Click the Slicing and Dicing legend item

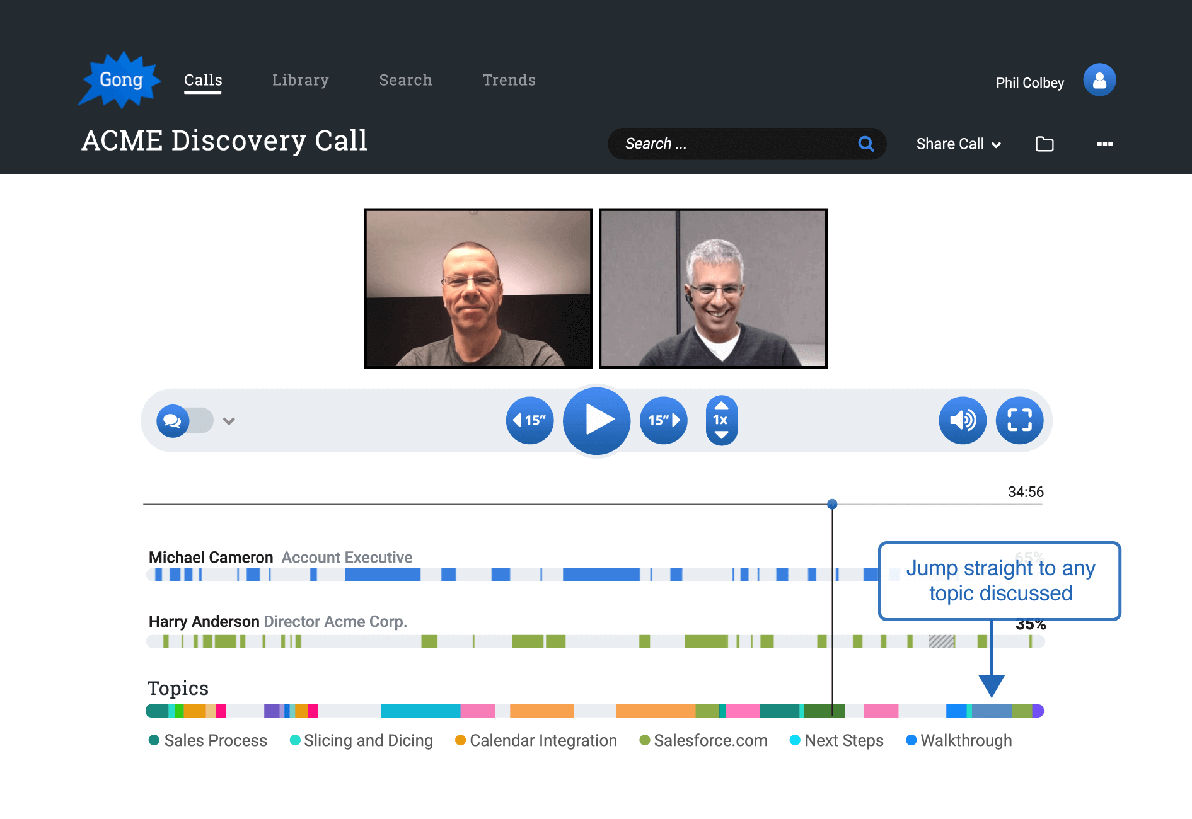[x=361, y=740]
